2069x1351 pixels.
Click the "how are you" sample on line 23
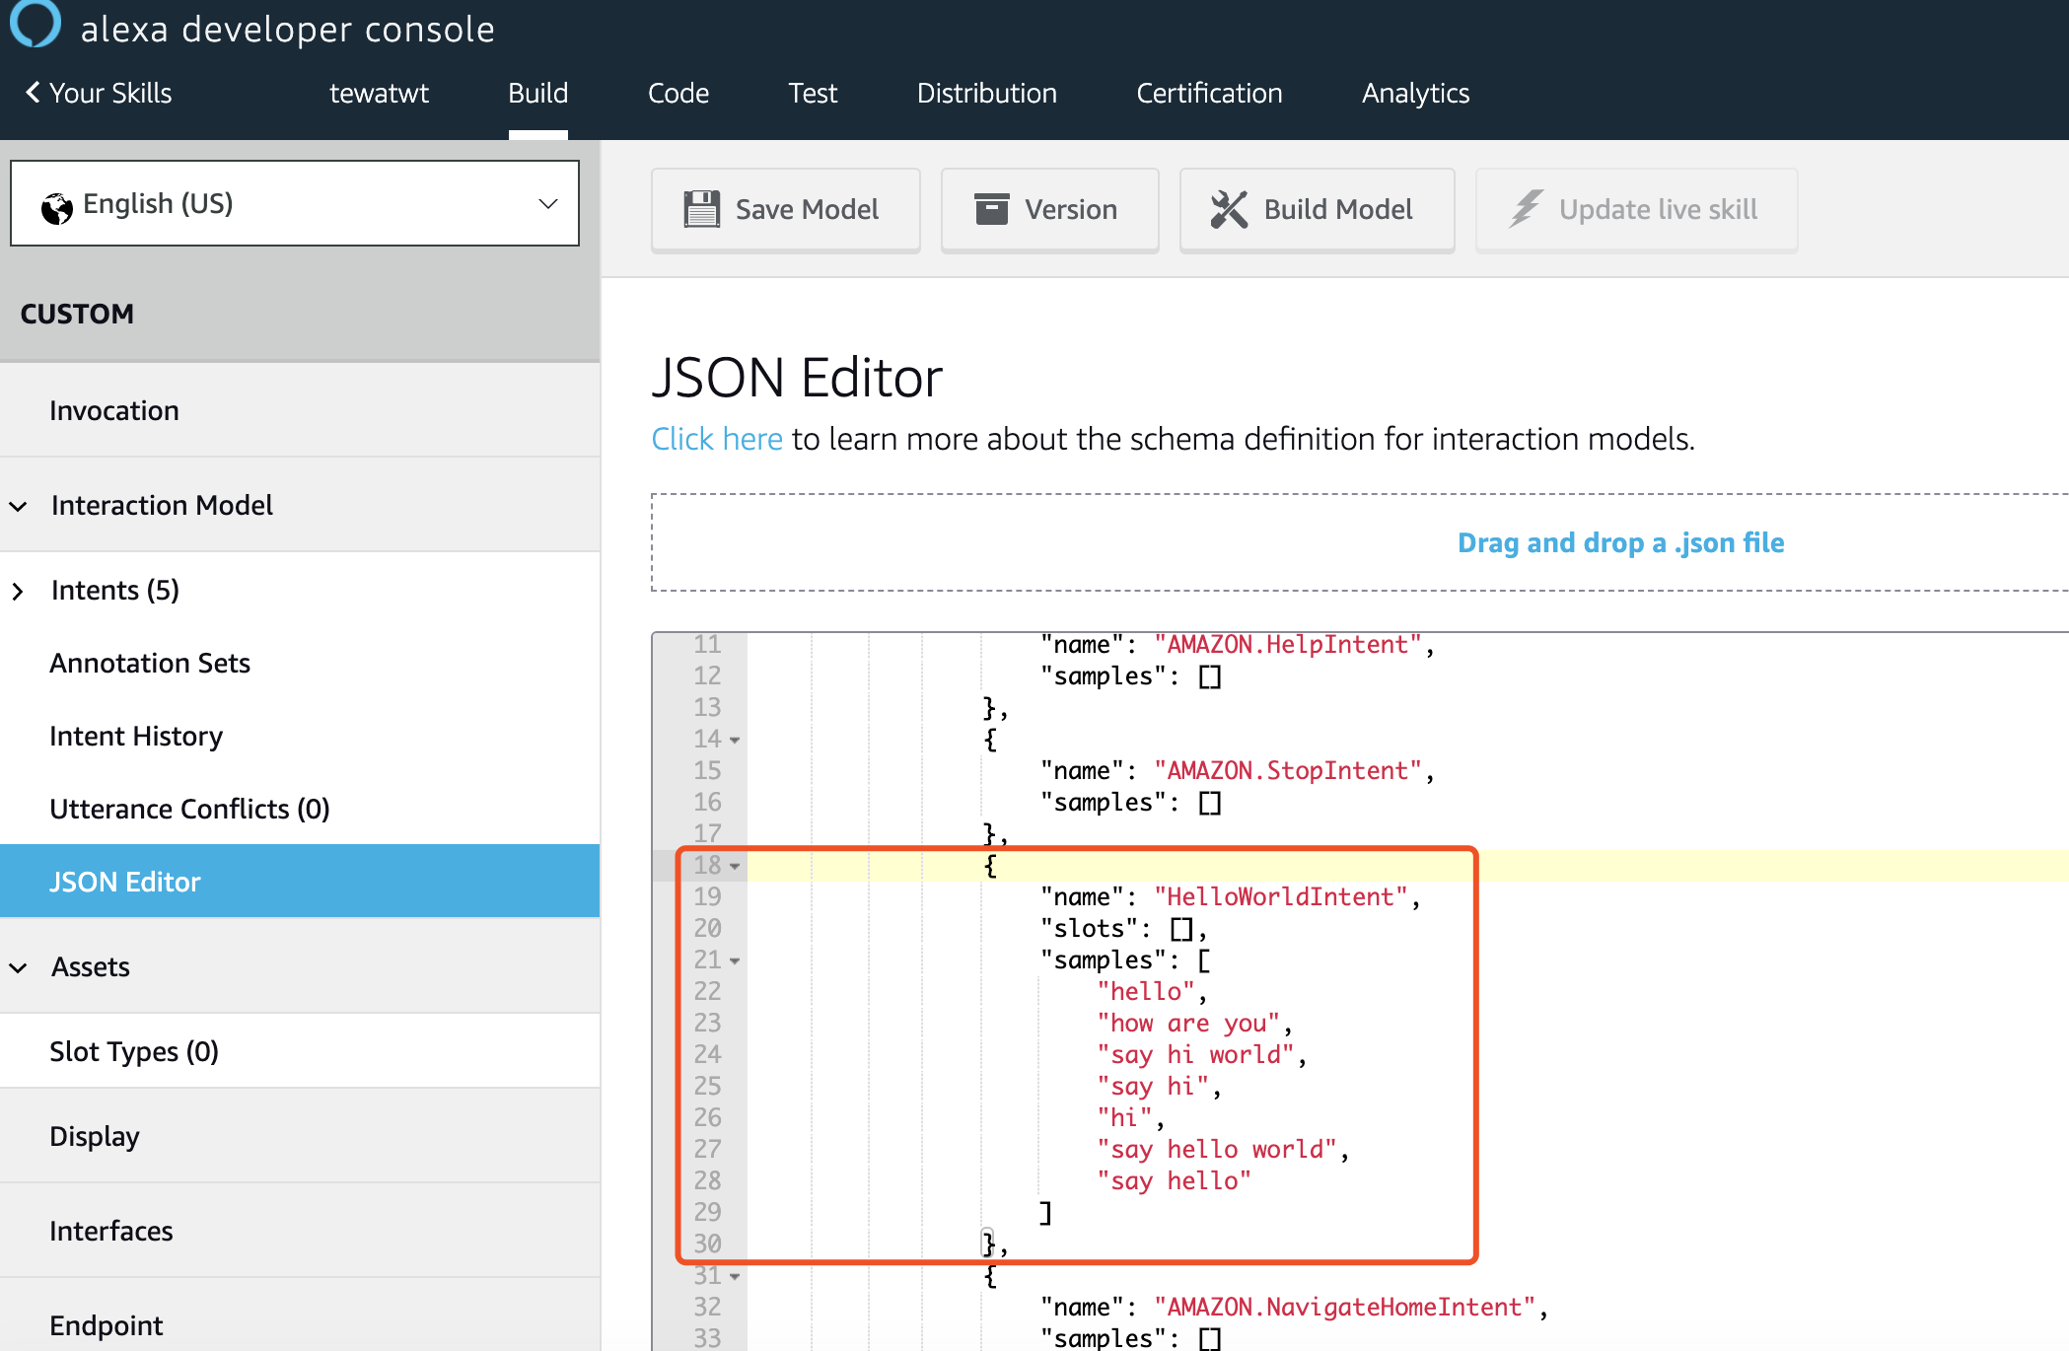pos(1188,1023)
